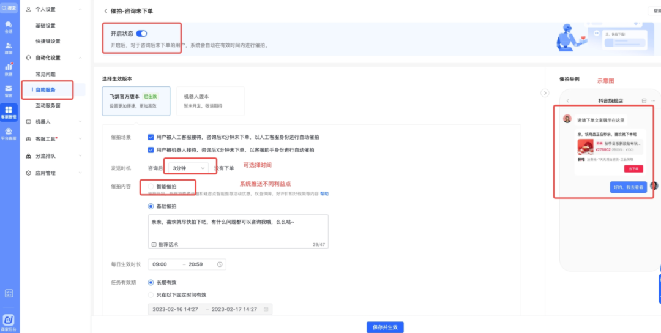661x333 pixels.
Task: Collapse the 催拍举例 preview panel arrow
Action: (x=545, y=92)
